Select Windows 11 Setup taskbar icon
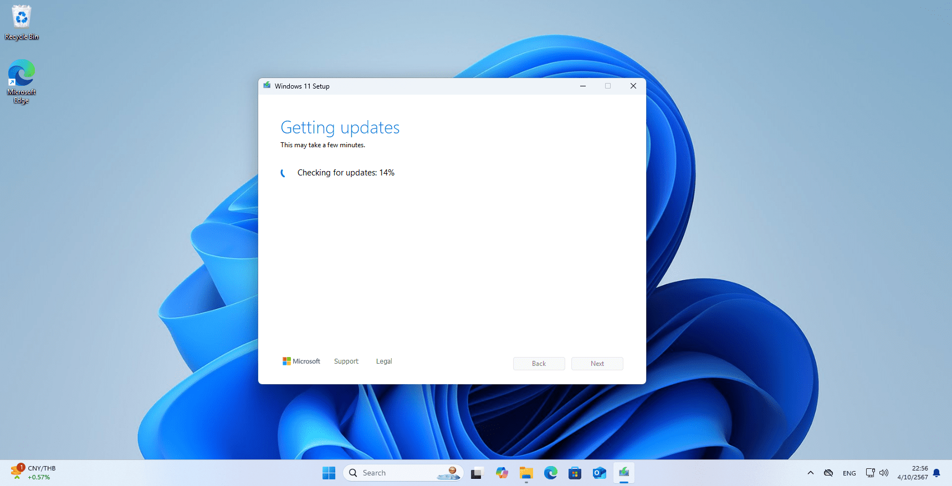Viewport: 952px width, 486px height. coord(624,473)
